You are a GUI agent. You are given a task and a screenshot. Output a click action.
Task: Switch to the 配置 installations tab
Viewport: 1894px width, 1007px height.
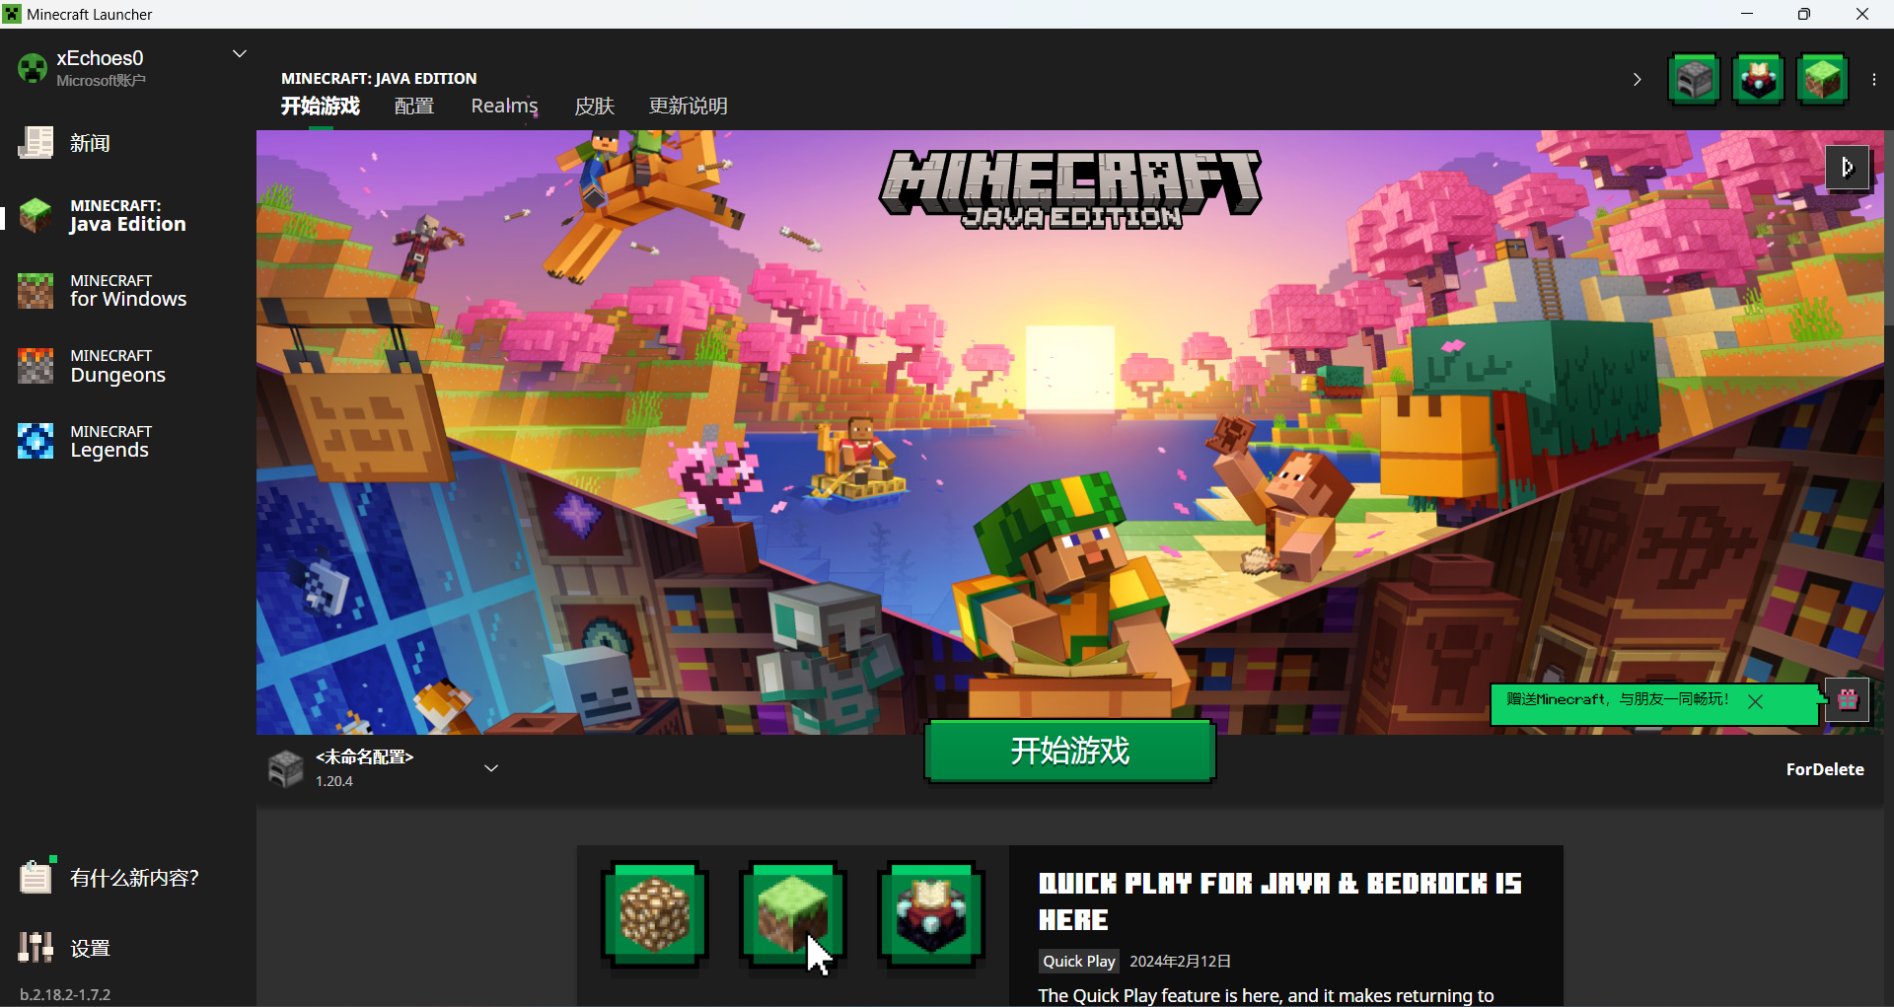click(414, 106)
